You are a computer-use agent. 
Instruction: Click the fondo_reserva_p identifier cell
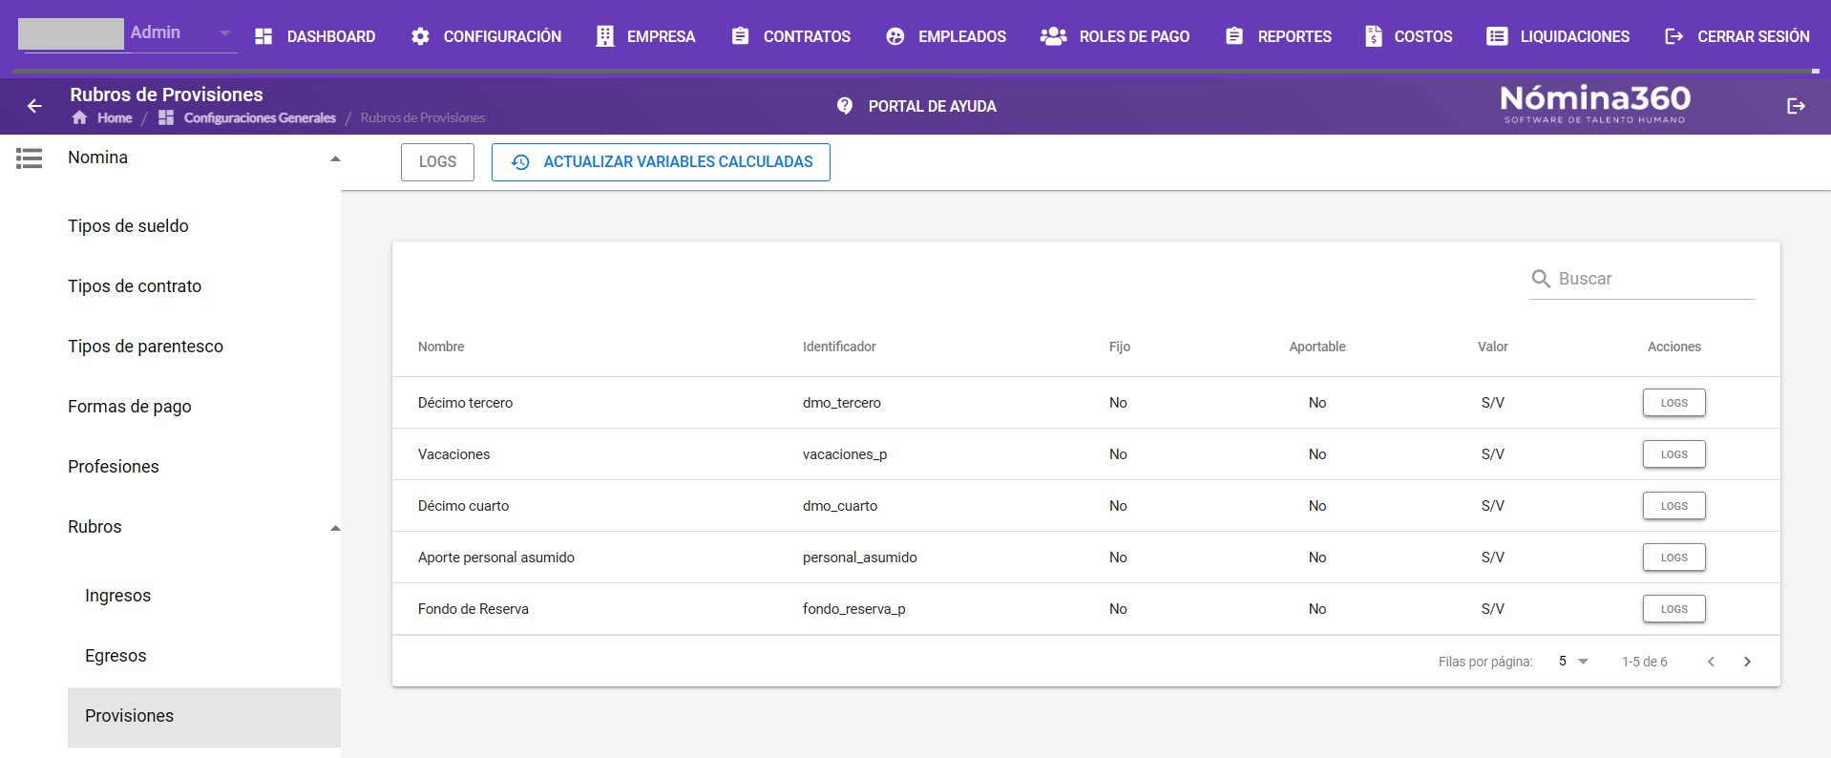pos(854,609)
